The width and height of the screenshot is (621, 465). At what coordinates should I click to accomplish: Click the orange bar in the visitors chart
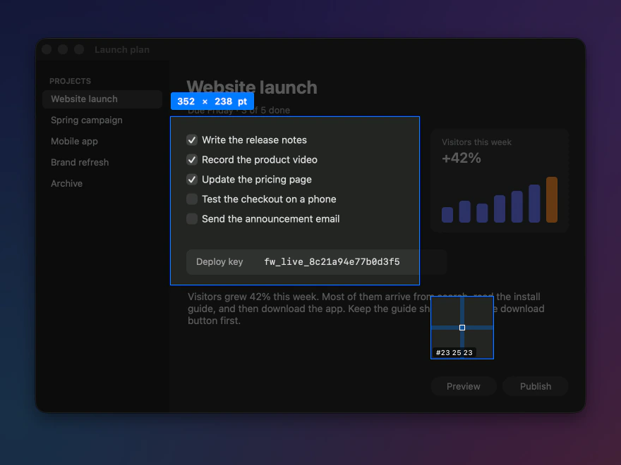[x=552, y=199]
